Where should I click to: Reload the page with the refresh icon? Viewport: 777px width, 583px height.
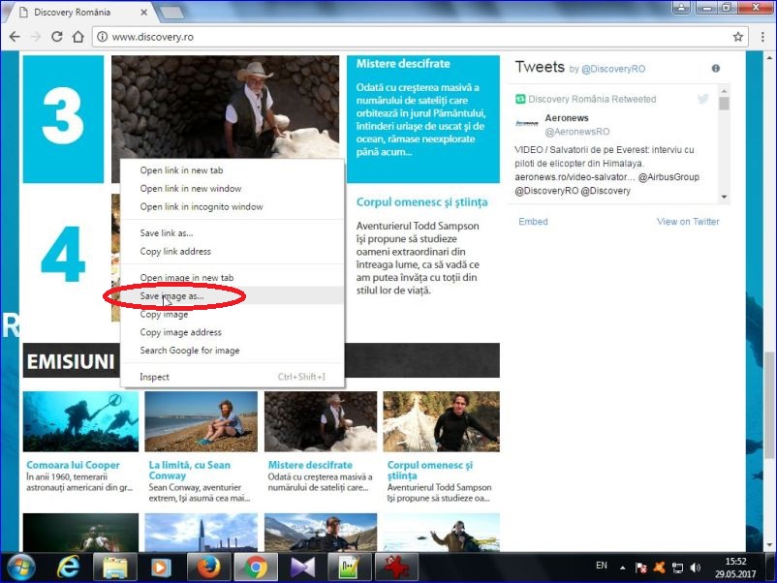[x=57, y=37]
